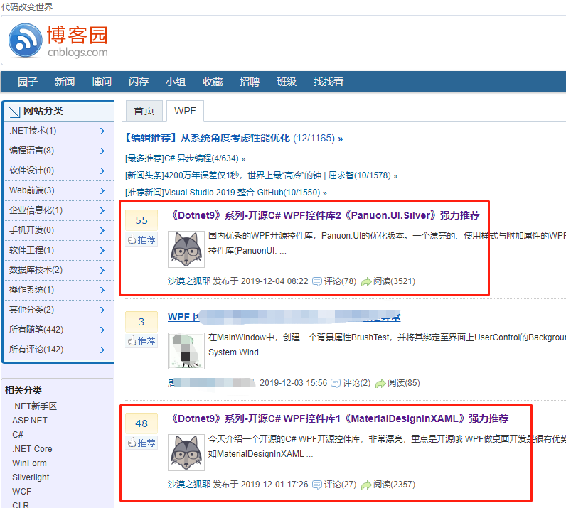Expand the 手机开发(0) category arrow

[x=102, y=230]
